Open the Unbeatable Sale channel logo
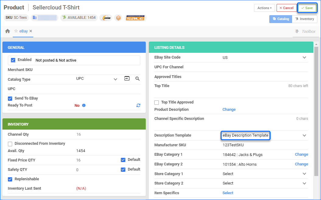Viewport: 321px width, 200px height. 135,18
